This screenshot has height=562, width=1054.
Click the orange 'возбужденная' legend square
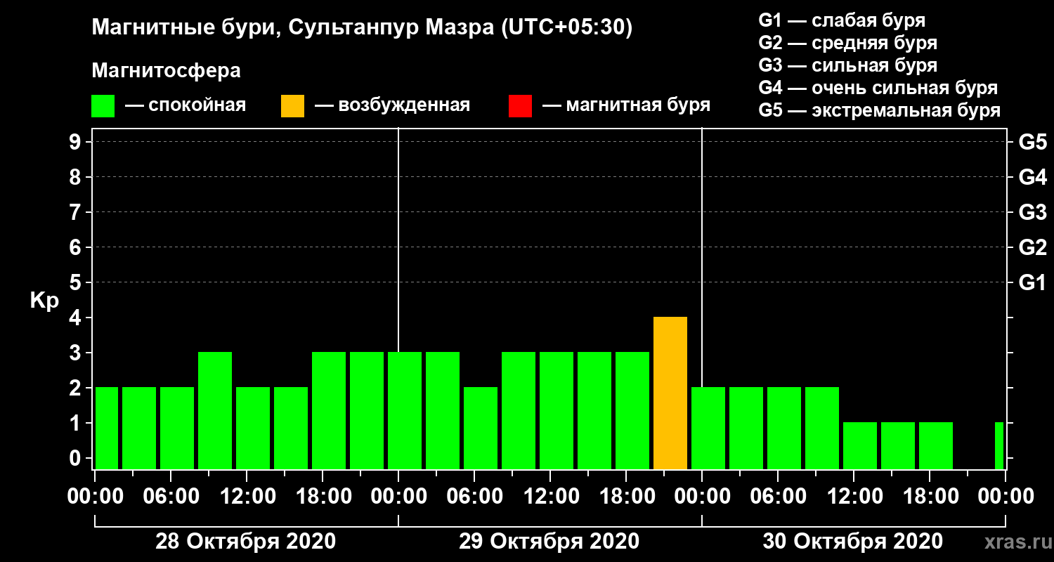click(x=293, y=106)
